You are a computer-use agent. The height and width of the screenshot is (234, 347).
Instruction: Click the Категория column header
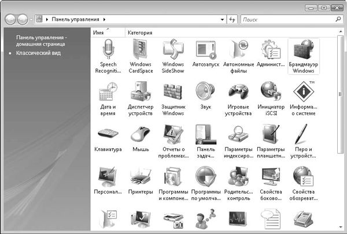(x=139, y=33)
